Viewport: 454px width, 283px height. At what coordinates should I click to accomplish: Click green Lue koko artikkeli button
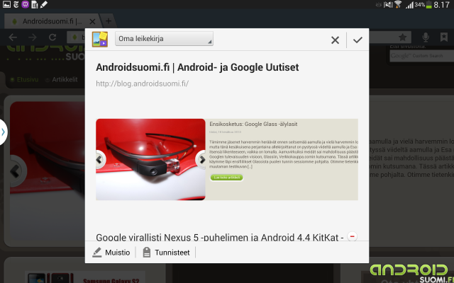coord(226,178)
